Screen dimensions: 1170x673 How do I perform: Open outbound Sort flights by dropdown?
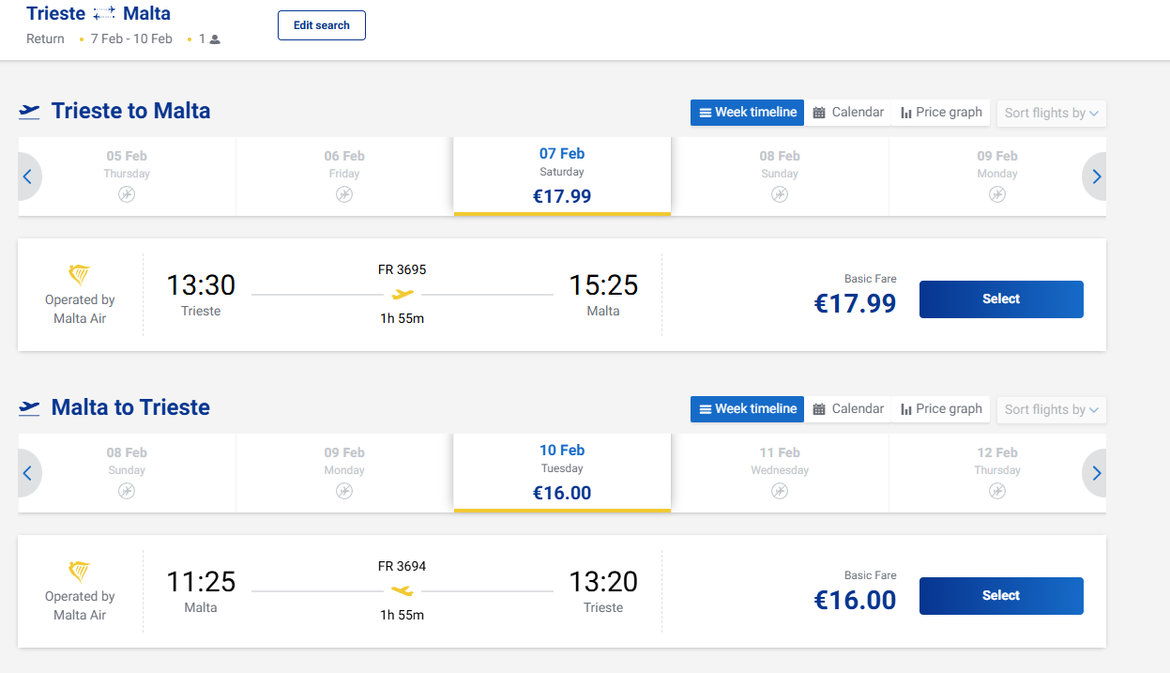pyautogui.click(x=1051, y=113)
